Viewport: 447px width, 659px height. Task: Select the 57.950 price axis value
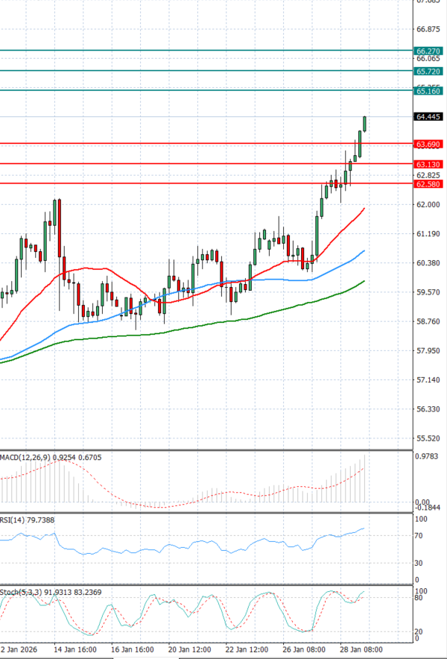(x=429, y=350)
